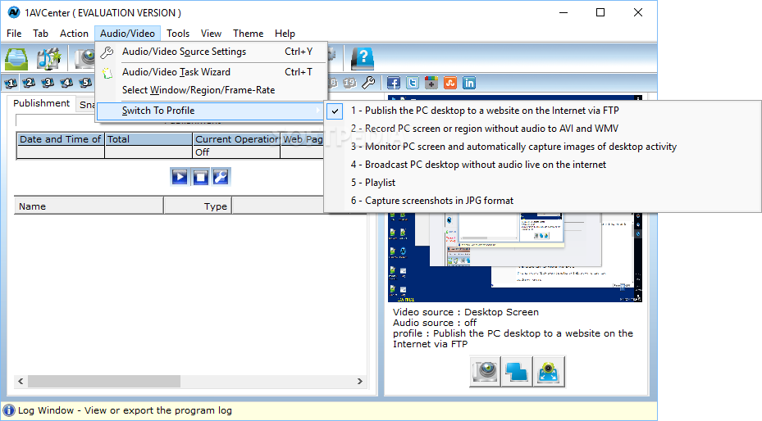
Task: Click horizontal scrollbar left arrow
Action: coord(21,381)
